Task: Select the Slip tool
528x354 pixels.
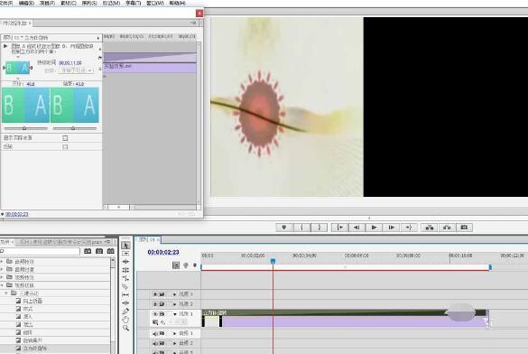Action: coord(125,294)
